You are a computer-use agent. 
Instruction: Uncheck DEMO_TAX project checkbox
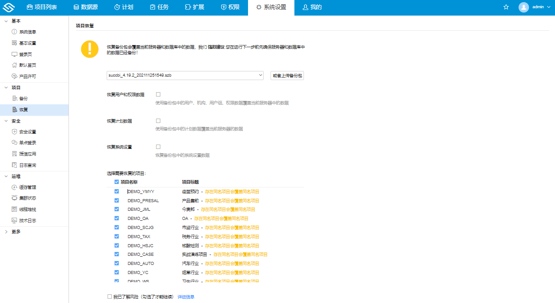click(116, 236)
